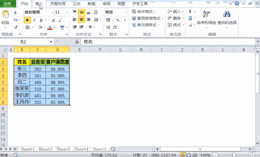
Task: Apply italic formatting
Action: pyautogui.click(x=34, y=20)
